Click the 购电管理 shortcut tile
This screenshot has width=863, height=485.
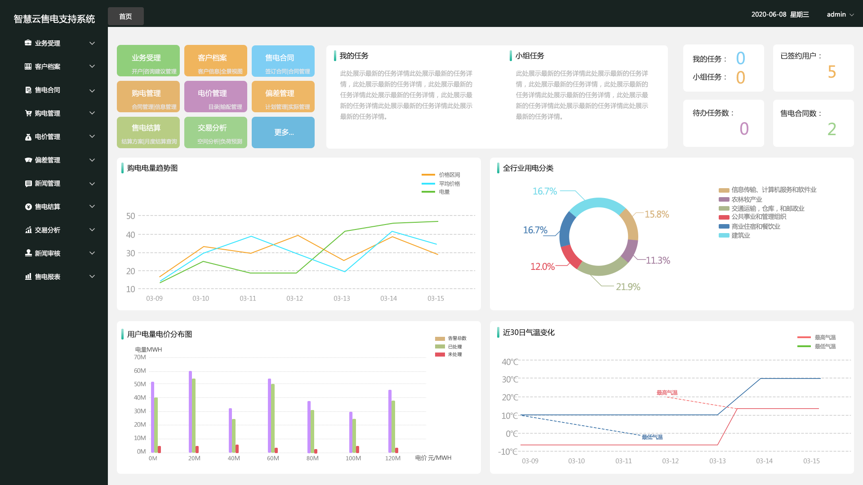(148, 97)
